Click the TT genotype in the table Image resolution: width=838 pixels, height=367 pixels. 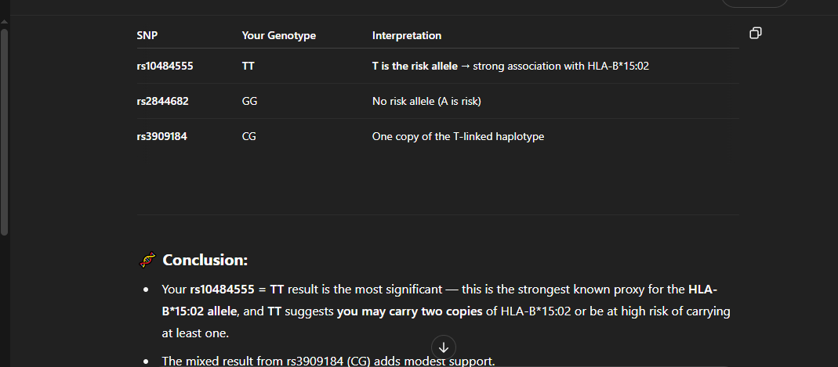248,67
